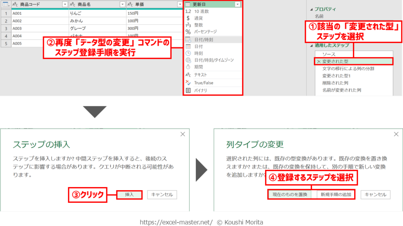Select the ソース step in applied steps
Image resolution: width=403 pixels, height=226 pixels.
pos(329,54)
